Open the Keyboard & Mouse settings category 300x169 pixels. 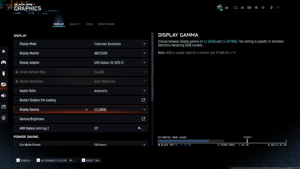4,73
